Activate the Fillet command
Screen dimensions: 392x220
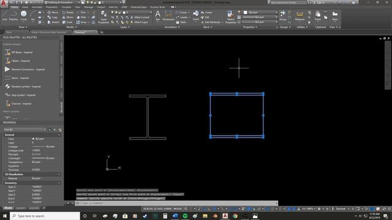click(81, 17)
